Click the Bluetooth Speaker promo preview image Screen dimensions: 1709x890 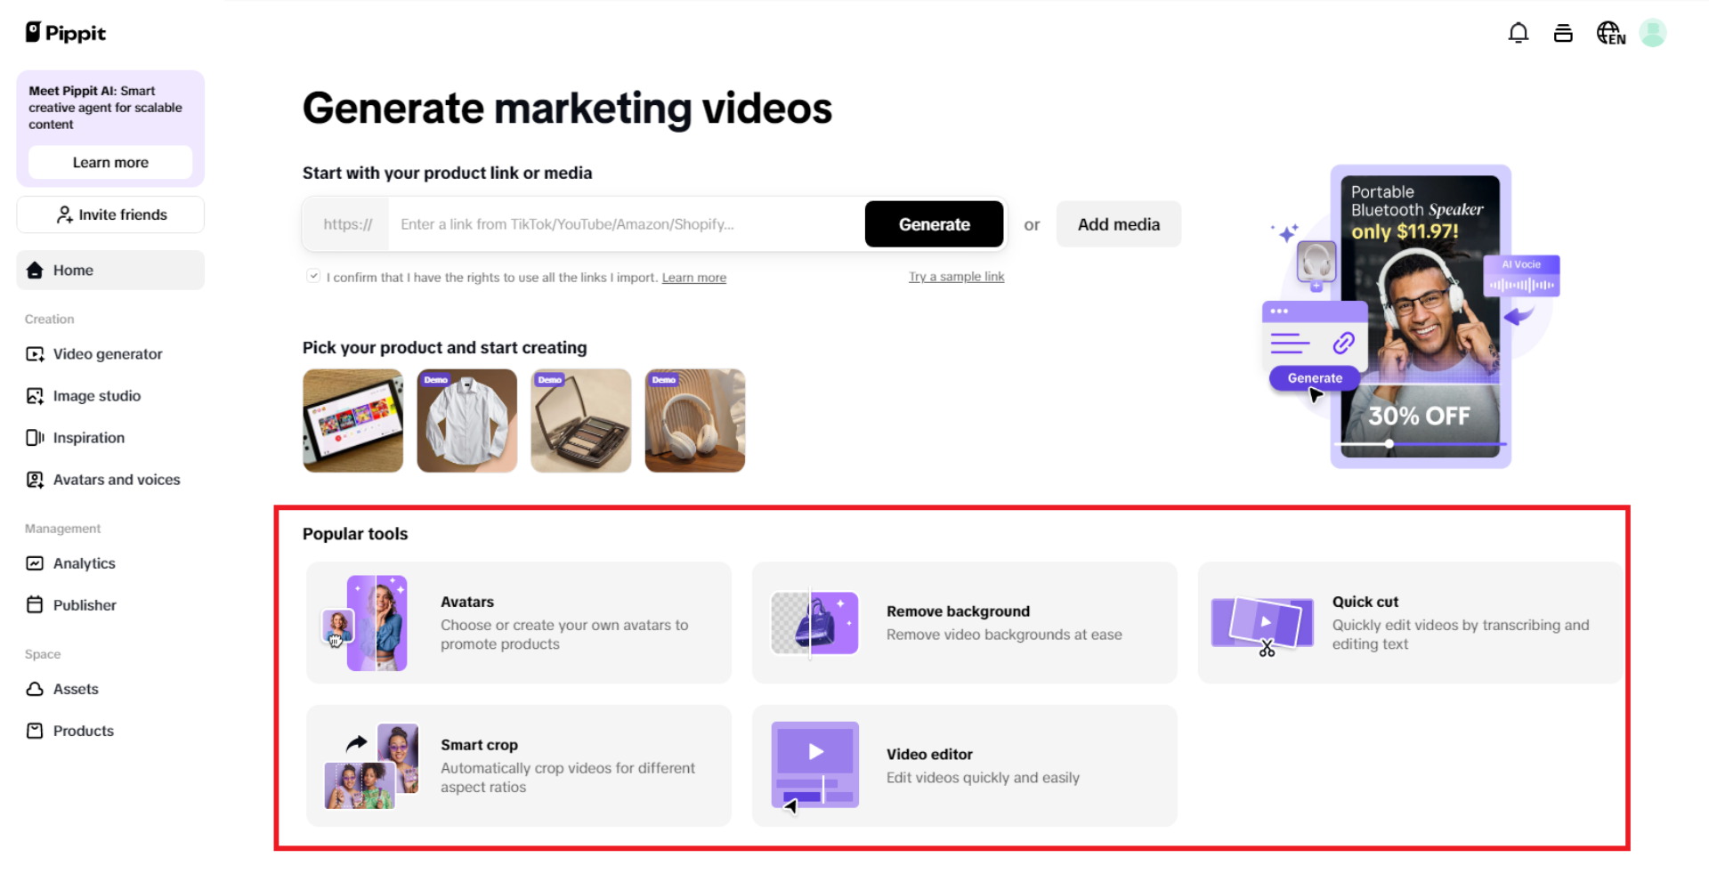[x=1421, y=317]
